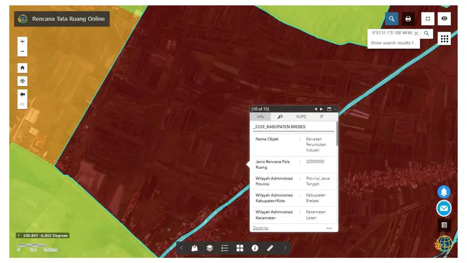
Task: Open the print map tool
Action: [408, 19]
